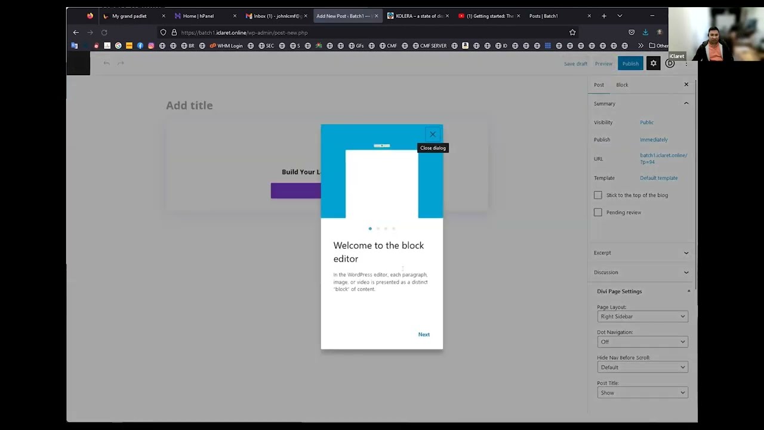Click the browser back arrow
Viewport: 764px width, 430px height.
(76, 32)
